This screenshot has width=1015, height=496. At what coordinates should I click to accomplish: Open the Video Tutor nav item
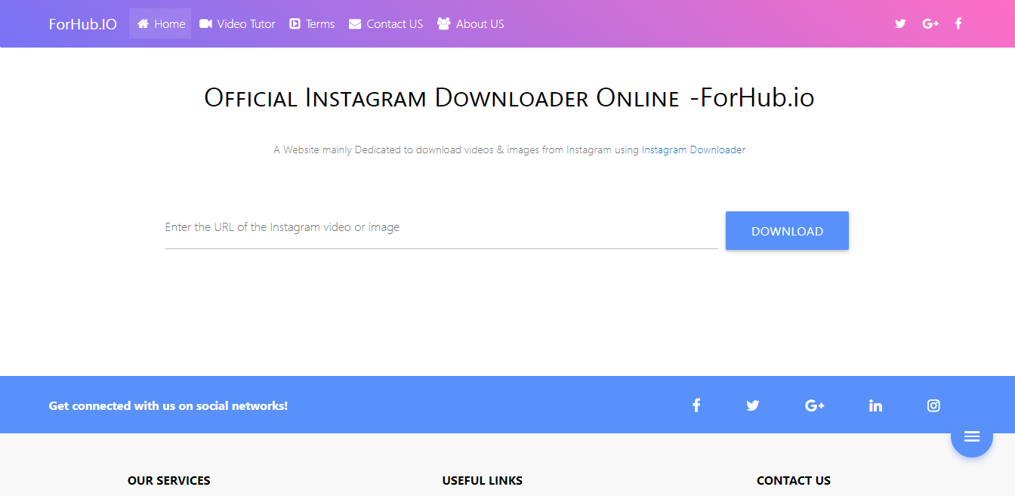tap(238, 23)
